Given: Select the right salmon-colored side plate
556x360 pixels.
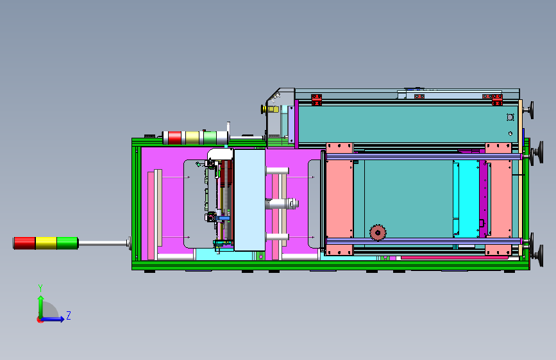Looking at the screenshot, I should pyautogui.click(x=498, y=199).
